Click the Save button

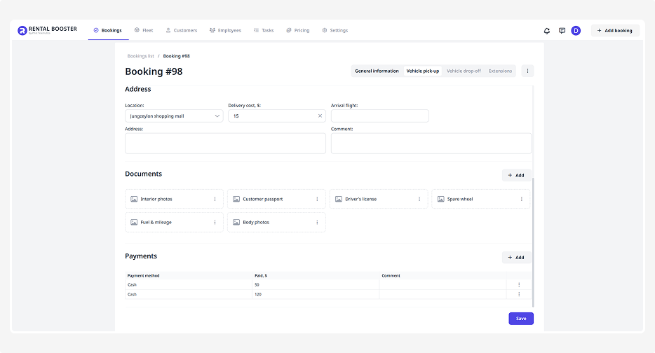click(x=521, y=319)
